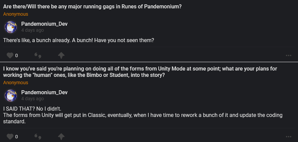Screen dimensions: 298x142
Task: Open more options for the running gags post
Action: point(289,55)
